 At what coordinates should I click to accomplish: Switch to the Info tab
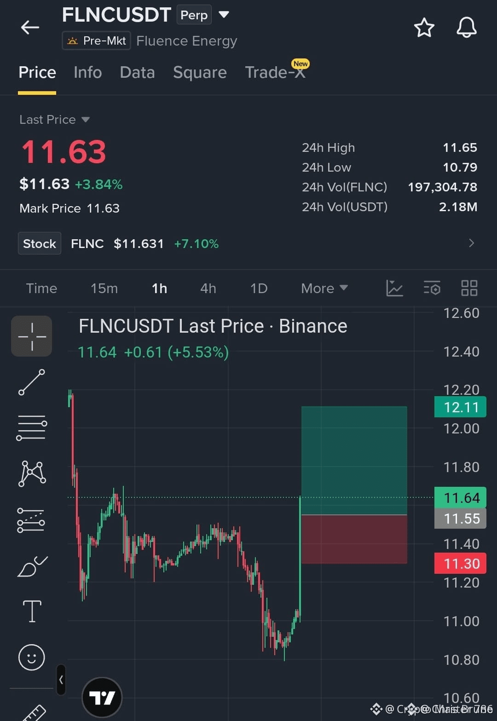tap(88, 73)
